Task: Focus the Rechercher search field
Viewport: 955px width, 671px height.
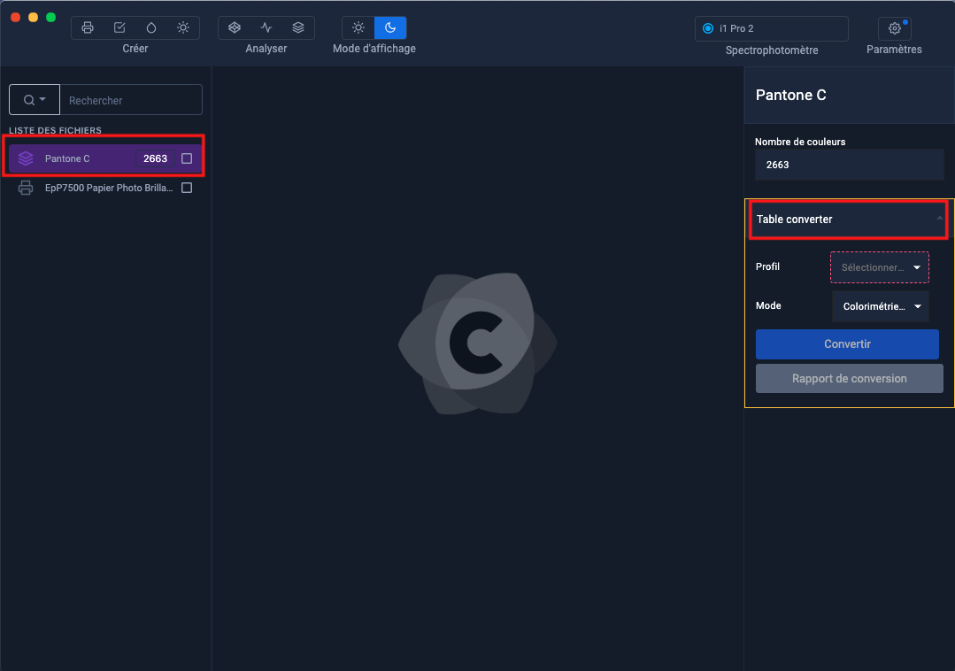Action: coord(131,100)
